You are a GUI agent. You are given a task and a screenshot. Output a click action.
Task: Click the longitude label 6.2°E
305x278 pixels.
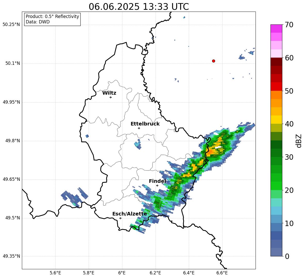(x=155, y=273)
